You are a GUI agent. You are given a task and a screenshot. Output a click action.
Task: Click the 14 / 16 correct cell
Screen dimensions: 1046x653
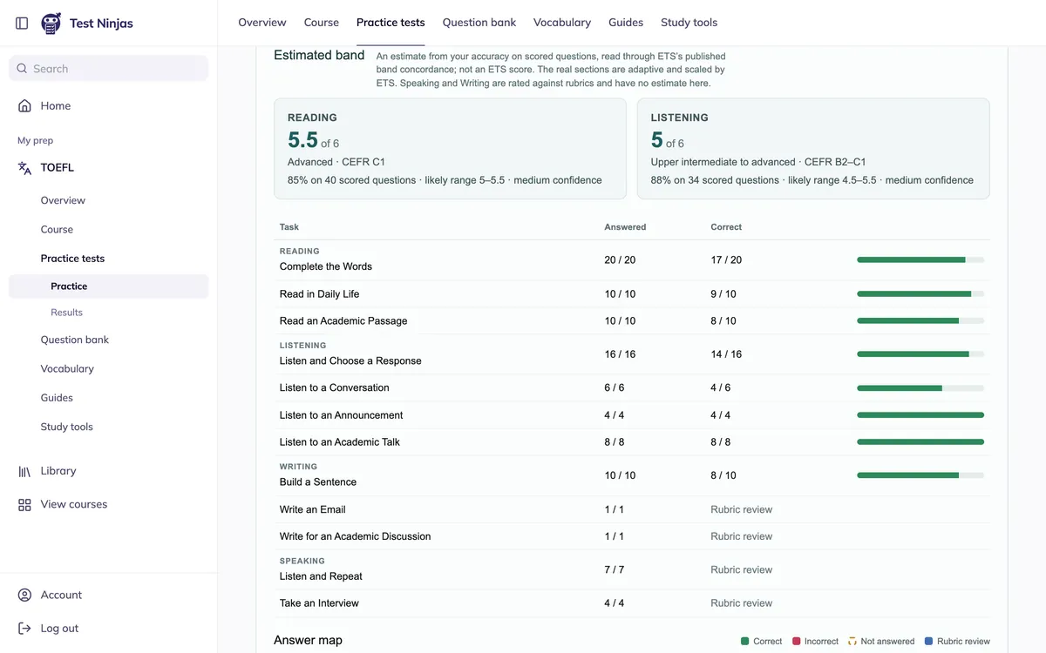(726, 354)
